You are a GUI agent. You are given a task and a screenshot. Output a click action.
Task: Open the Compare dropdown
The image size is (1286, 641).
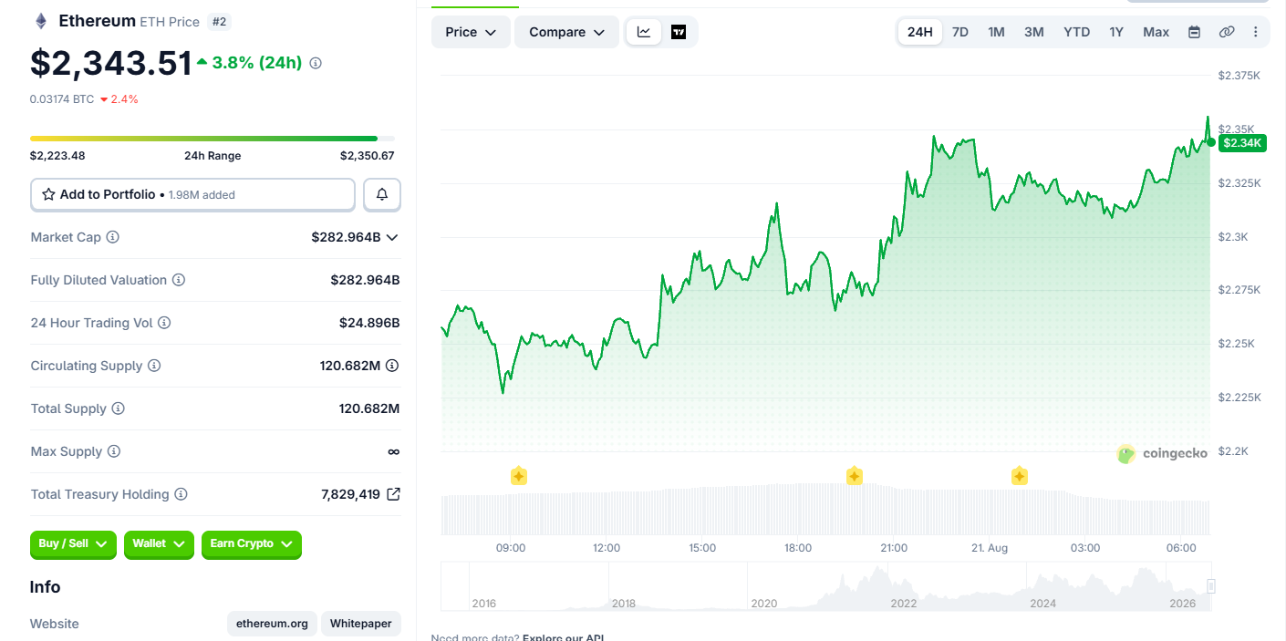pyautogui.click(x=566, y=32)
